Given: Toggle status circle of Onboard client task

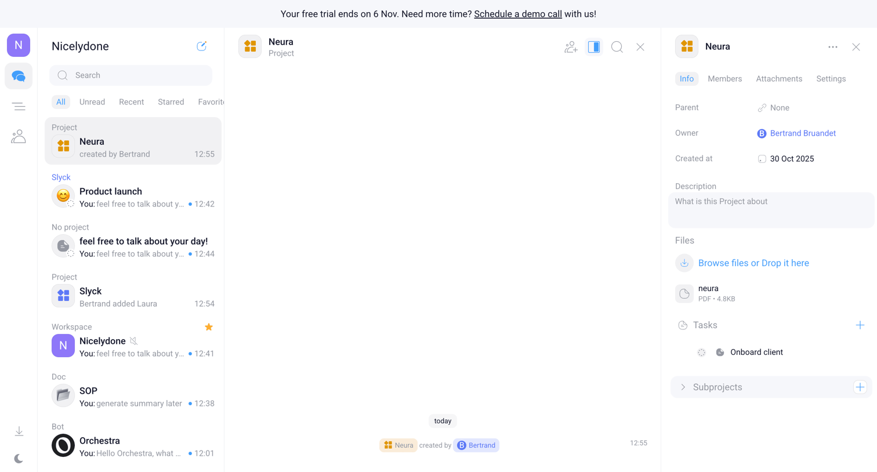Looking at the screenshot, I should point(701,353).
